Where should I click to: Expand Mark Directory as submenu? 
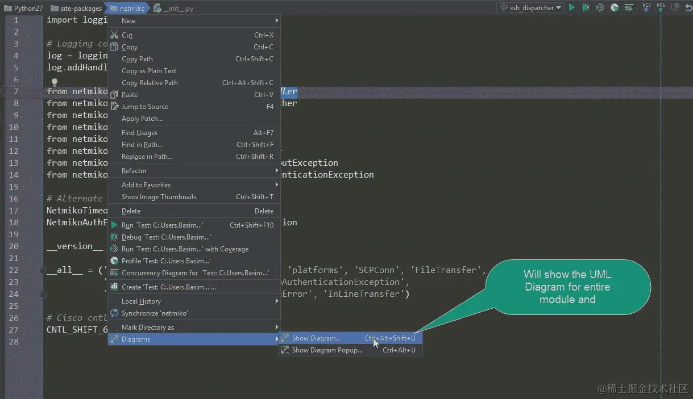click(194, 327)
